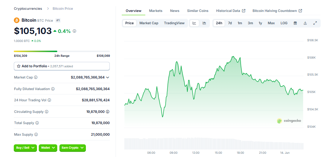Open Wallet dropdown
Image resolution: width=333 pixels, height=157 pixels.
coord(48,148)
